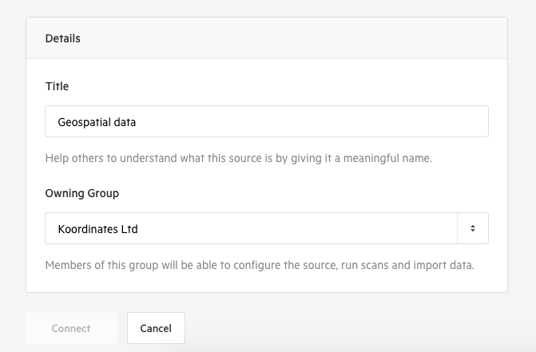Click empty space in the Title text box
This screenshot has height=352, width=536.
tap(308, 121)
